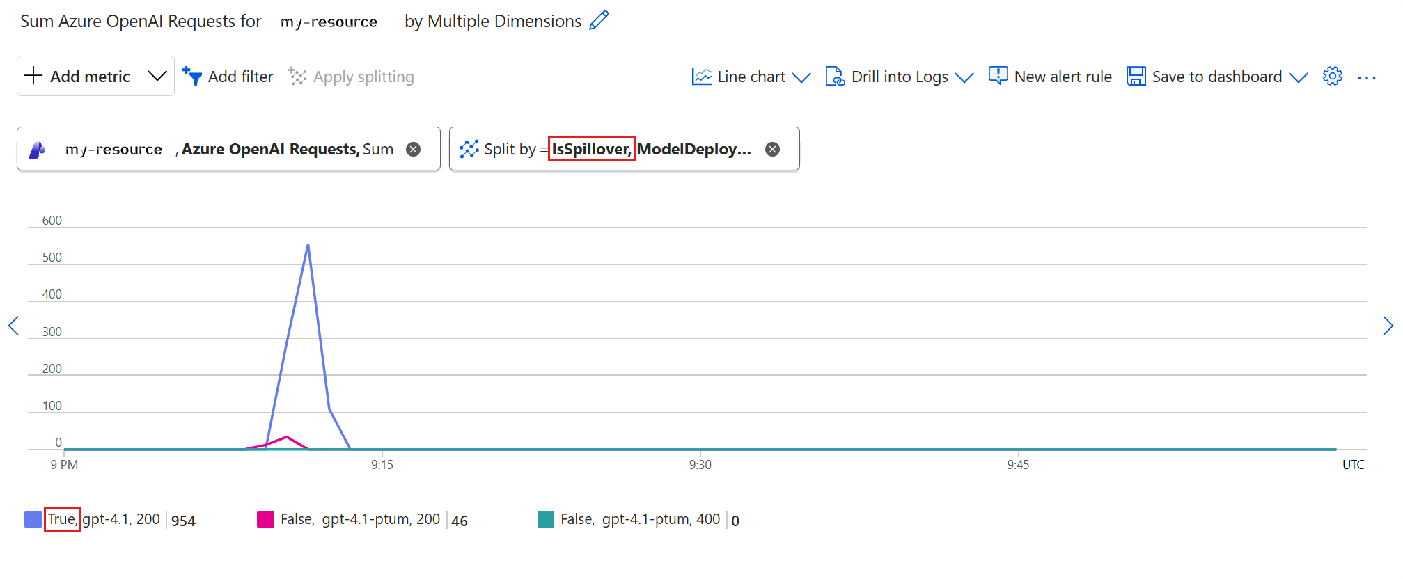Click the 46 value in the legend
This screenshot has height=579, width=1403.
pos(460,521)
